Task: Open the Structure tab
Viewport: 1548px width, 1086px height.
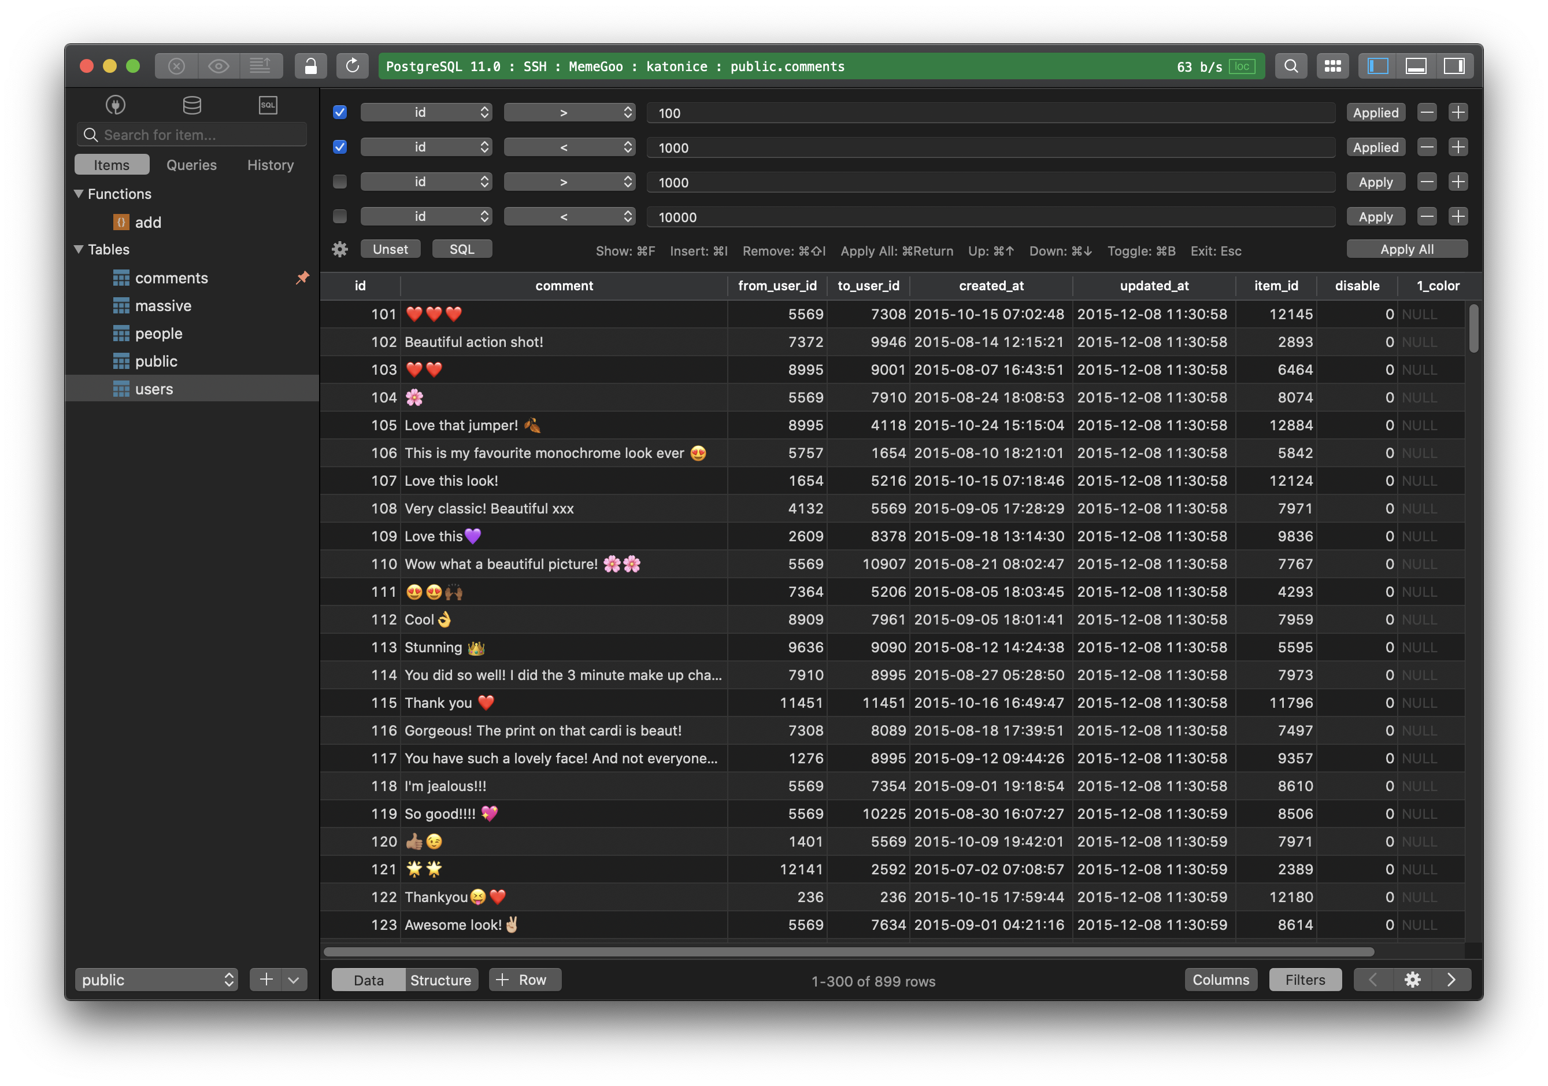Action: click(440, 980)
